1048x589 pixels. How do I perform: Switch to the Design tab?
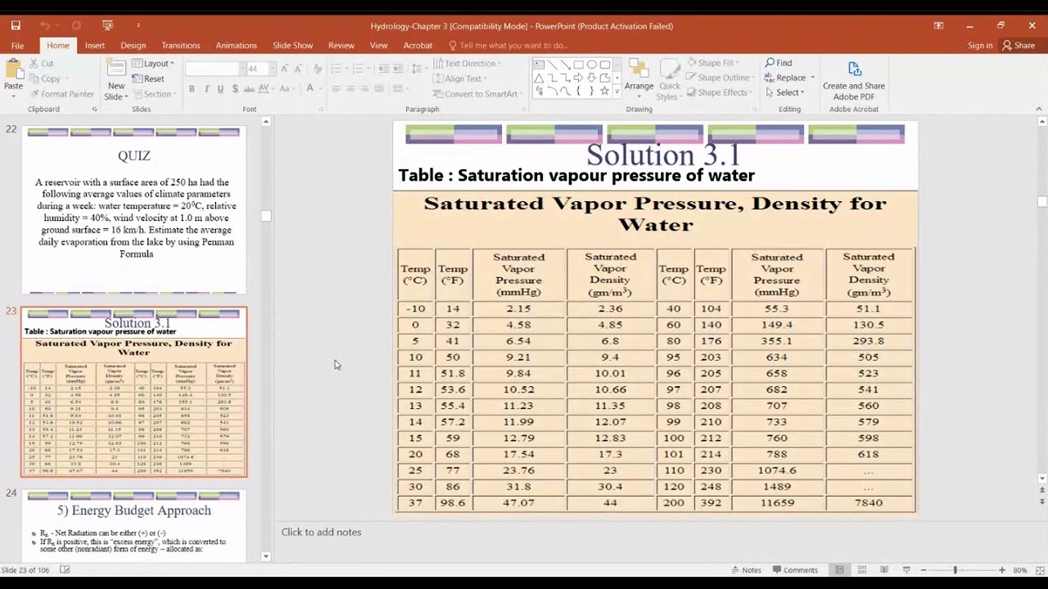pos(133,46)
